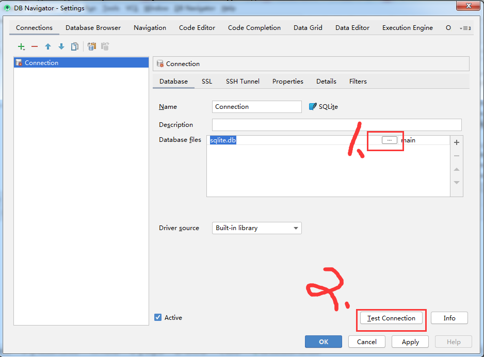
Task: Click the remove database file minus icon
Action: coord(456,156)
